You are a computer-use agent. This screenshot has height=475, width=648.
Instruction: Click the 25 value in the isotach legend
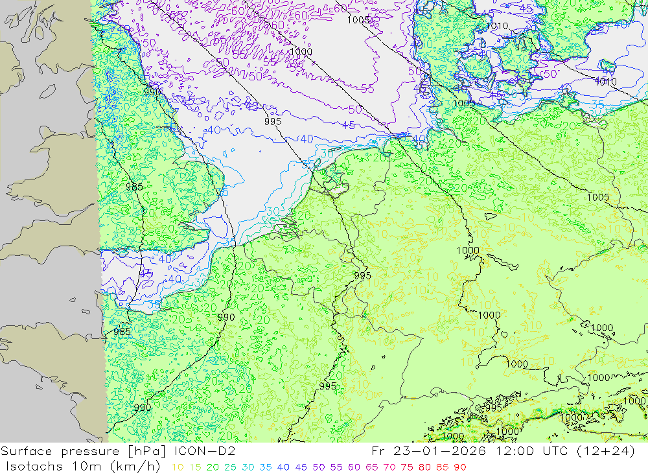tap(230, 467)
